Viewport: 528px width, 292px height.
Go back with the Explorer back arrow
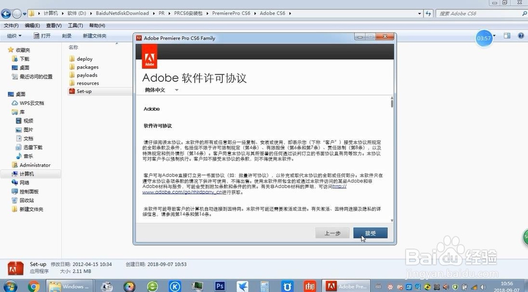(6, 14)
